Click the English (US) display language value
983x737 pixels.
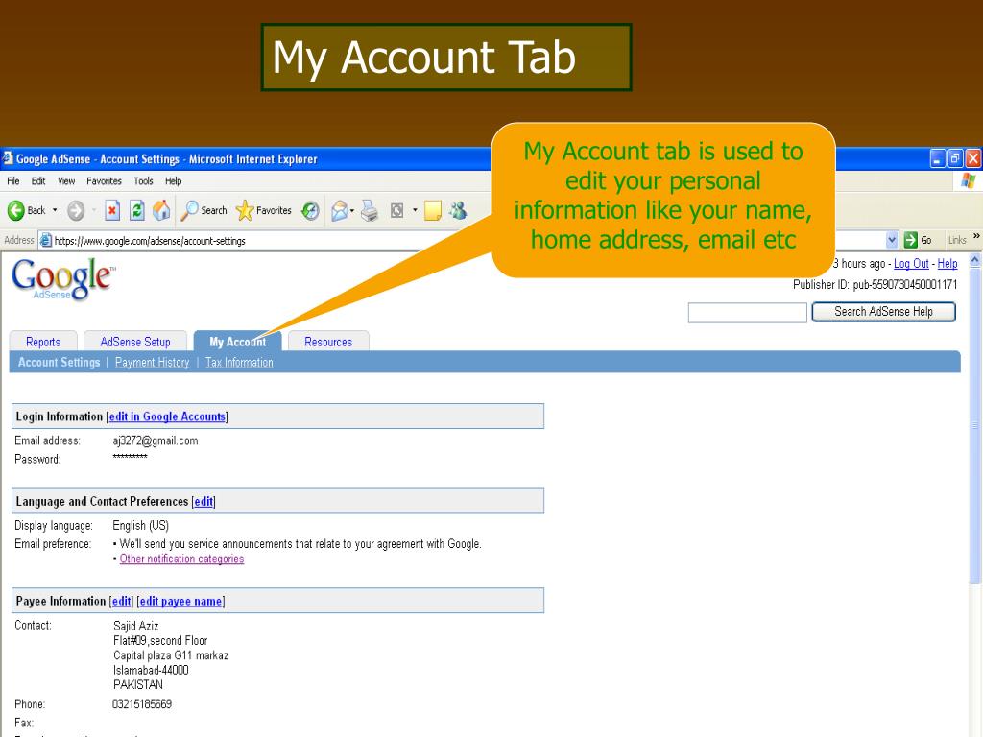[x=140, y=525]
